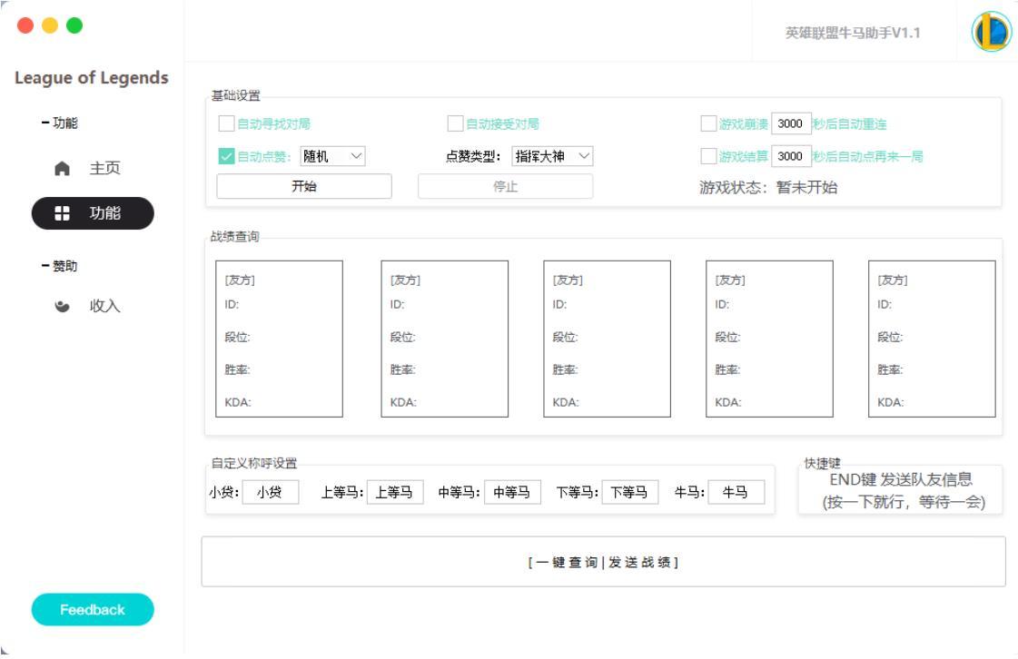Select the 功能 sidebar label
Viewport: 1018px width, 659px height.
(x=104, y=213)
